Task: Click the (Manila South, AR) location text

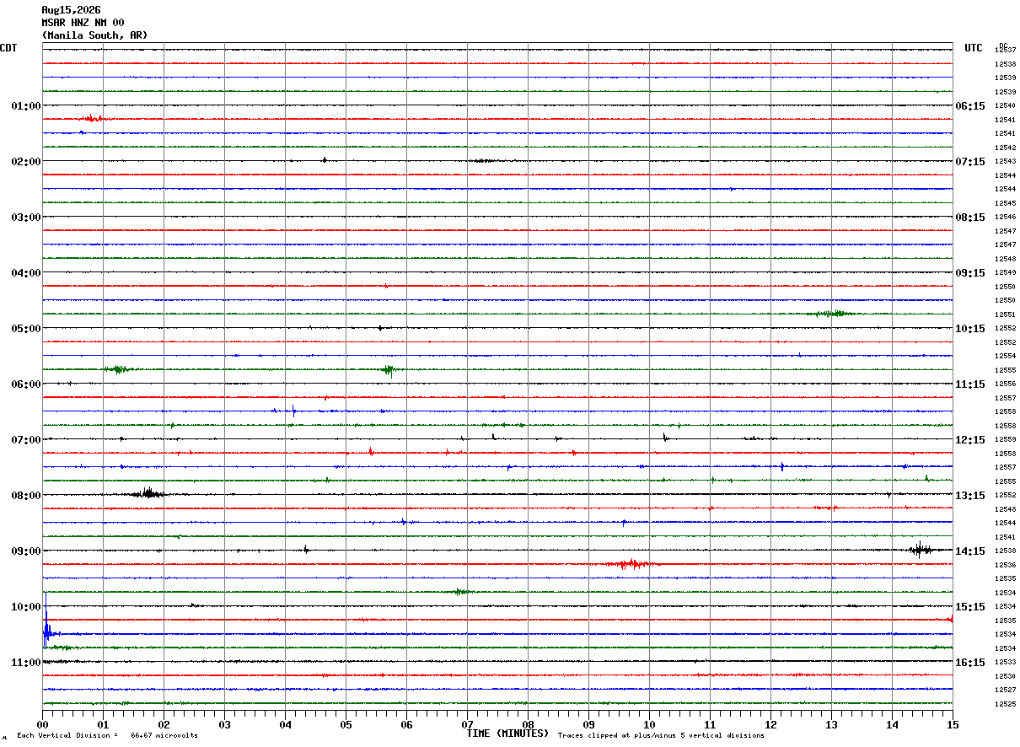Action: [94, 35]
